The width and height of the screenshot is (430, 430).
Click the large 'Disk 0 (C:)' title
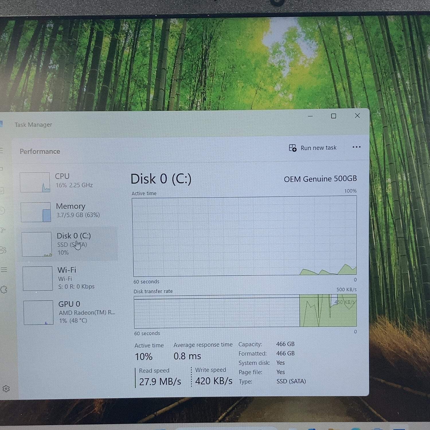point(161,179)
